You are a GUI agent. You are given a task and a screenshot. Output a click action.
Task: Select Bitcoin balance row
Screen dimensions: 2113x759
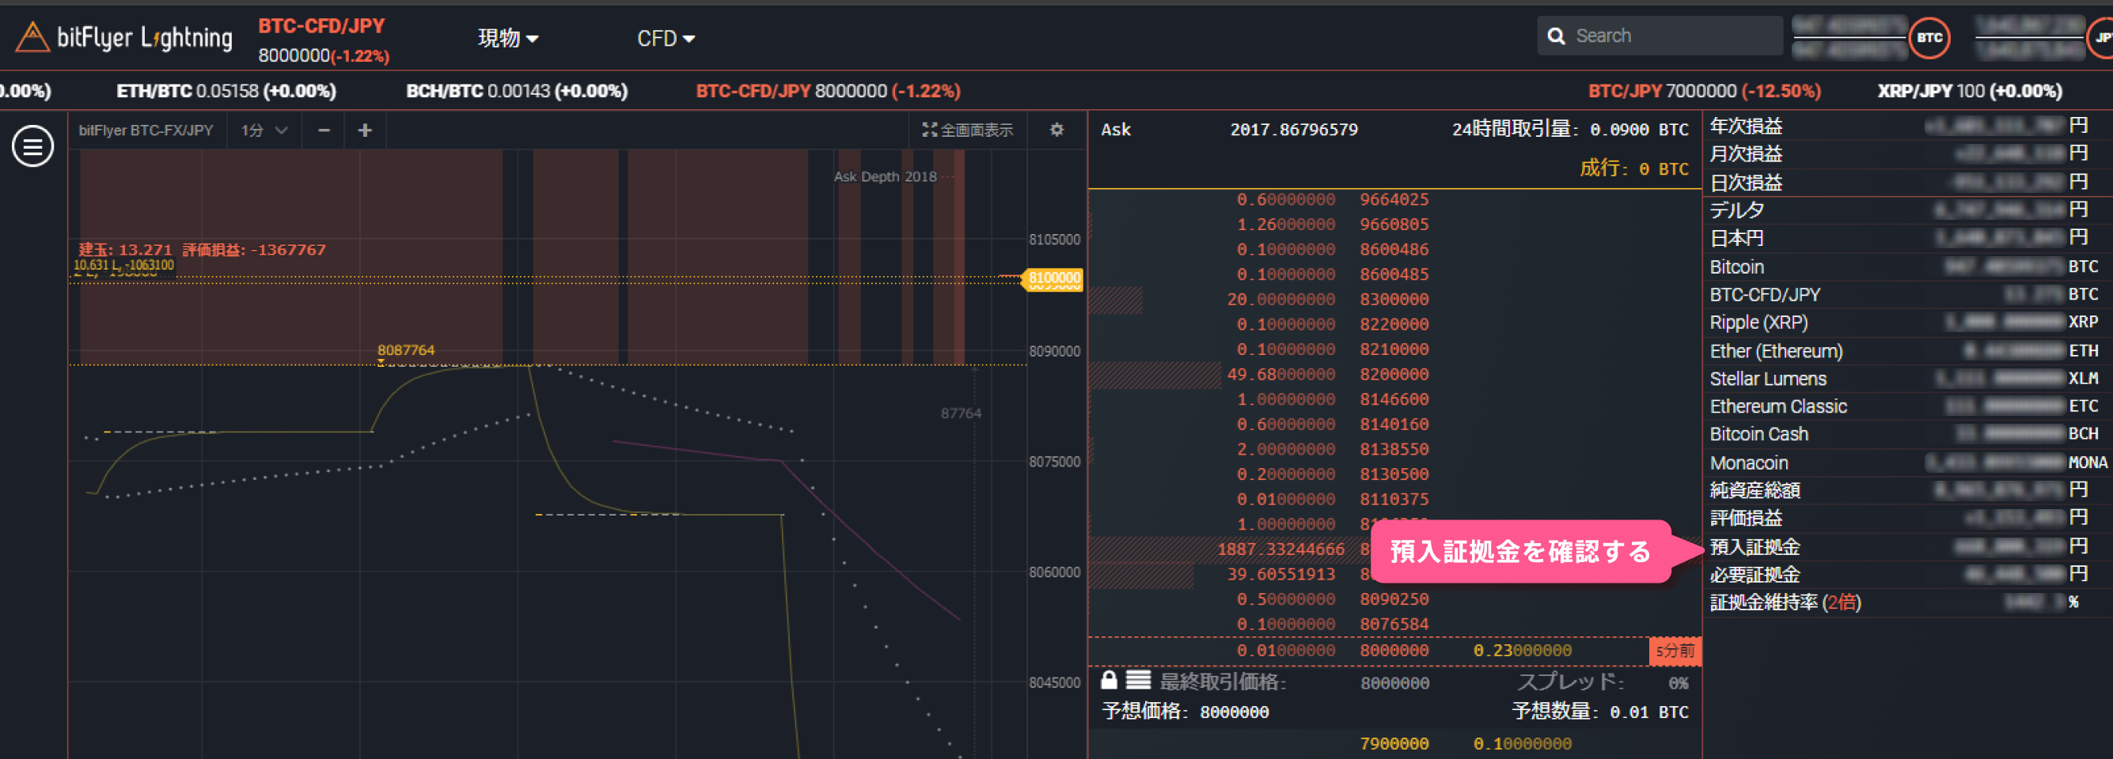click(x=1907, y=266)
